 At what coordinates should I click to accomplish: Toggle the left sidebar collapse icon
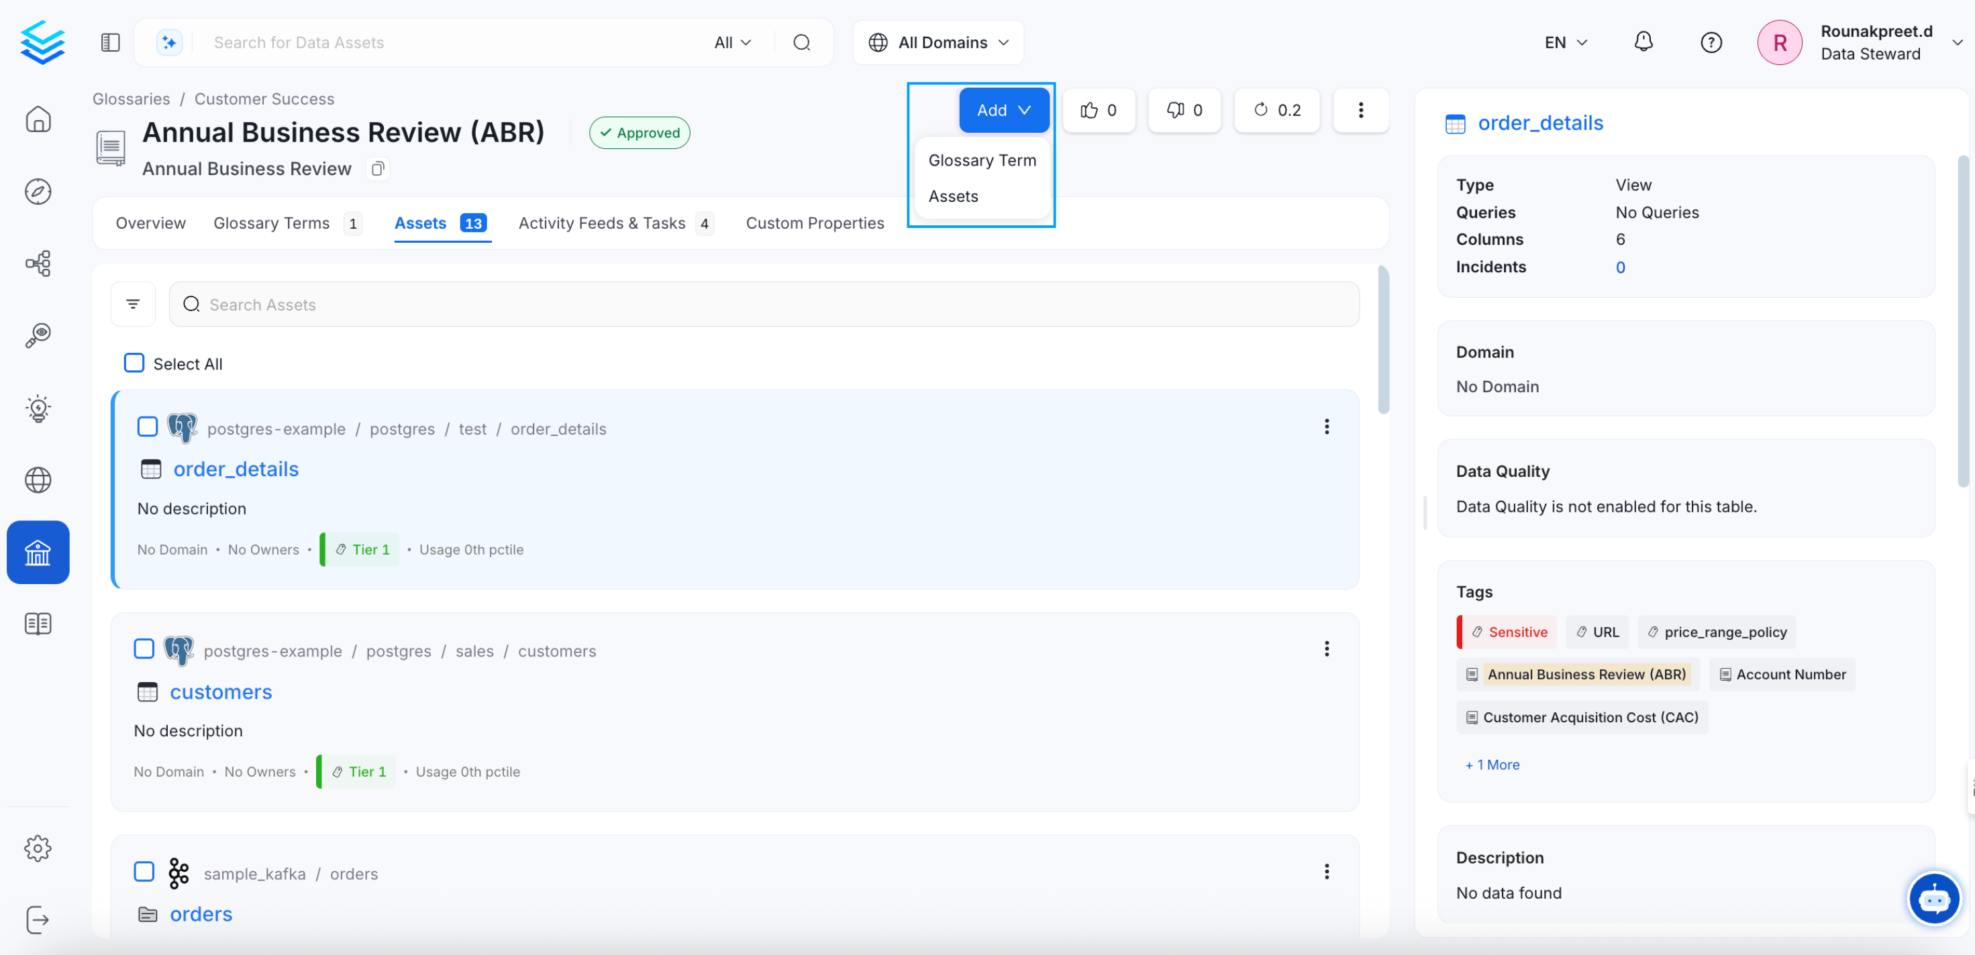[111, 42]
